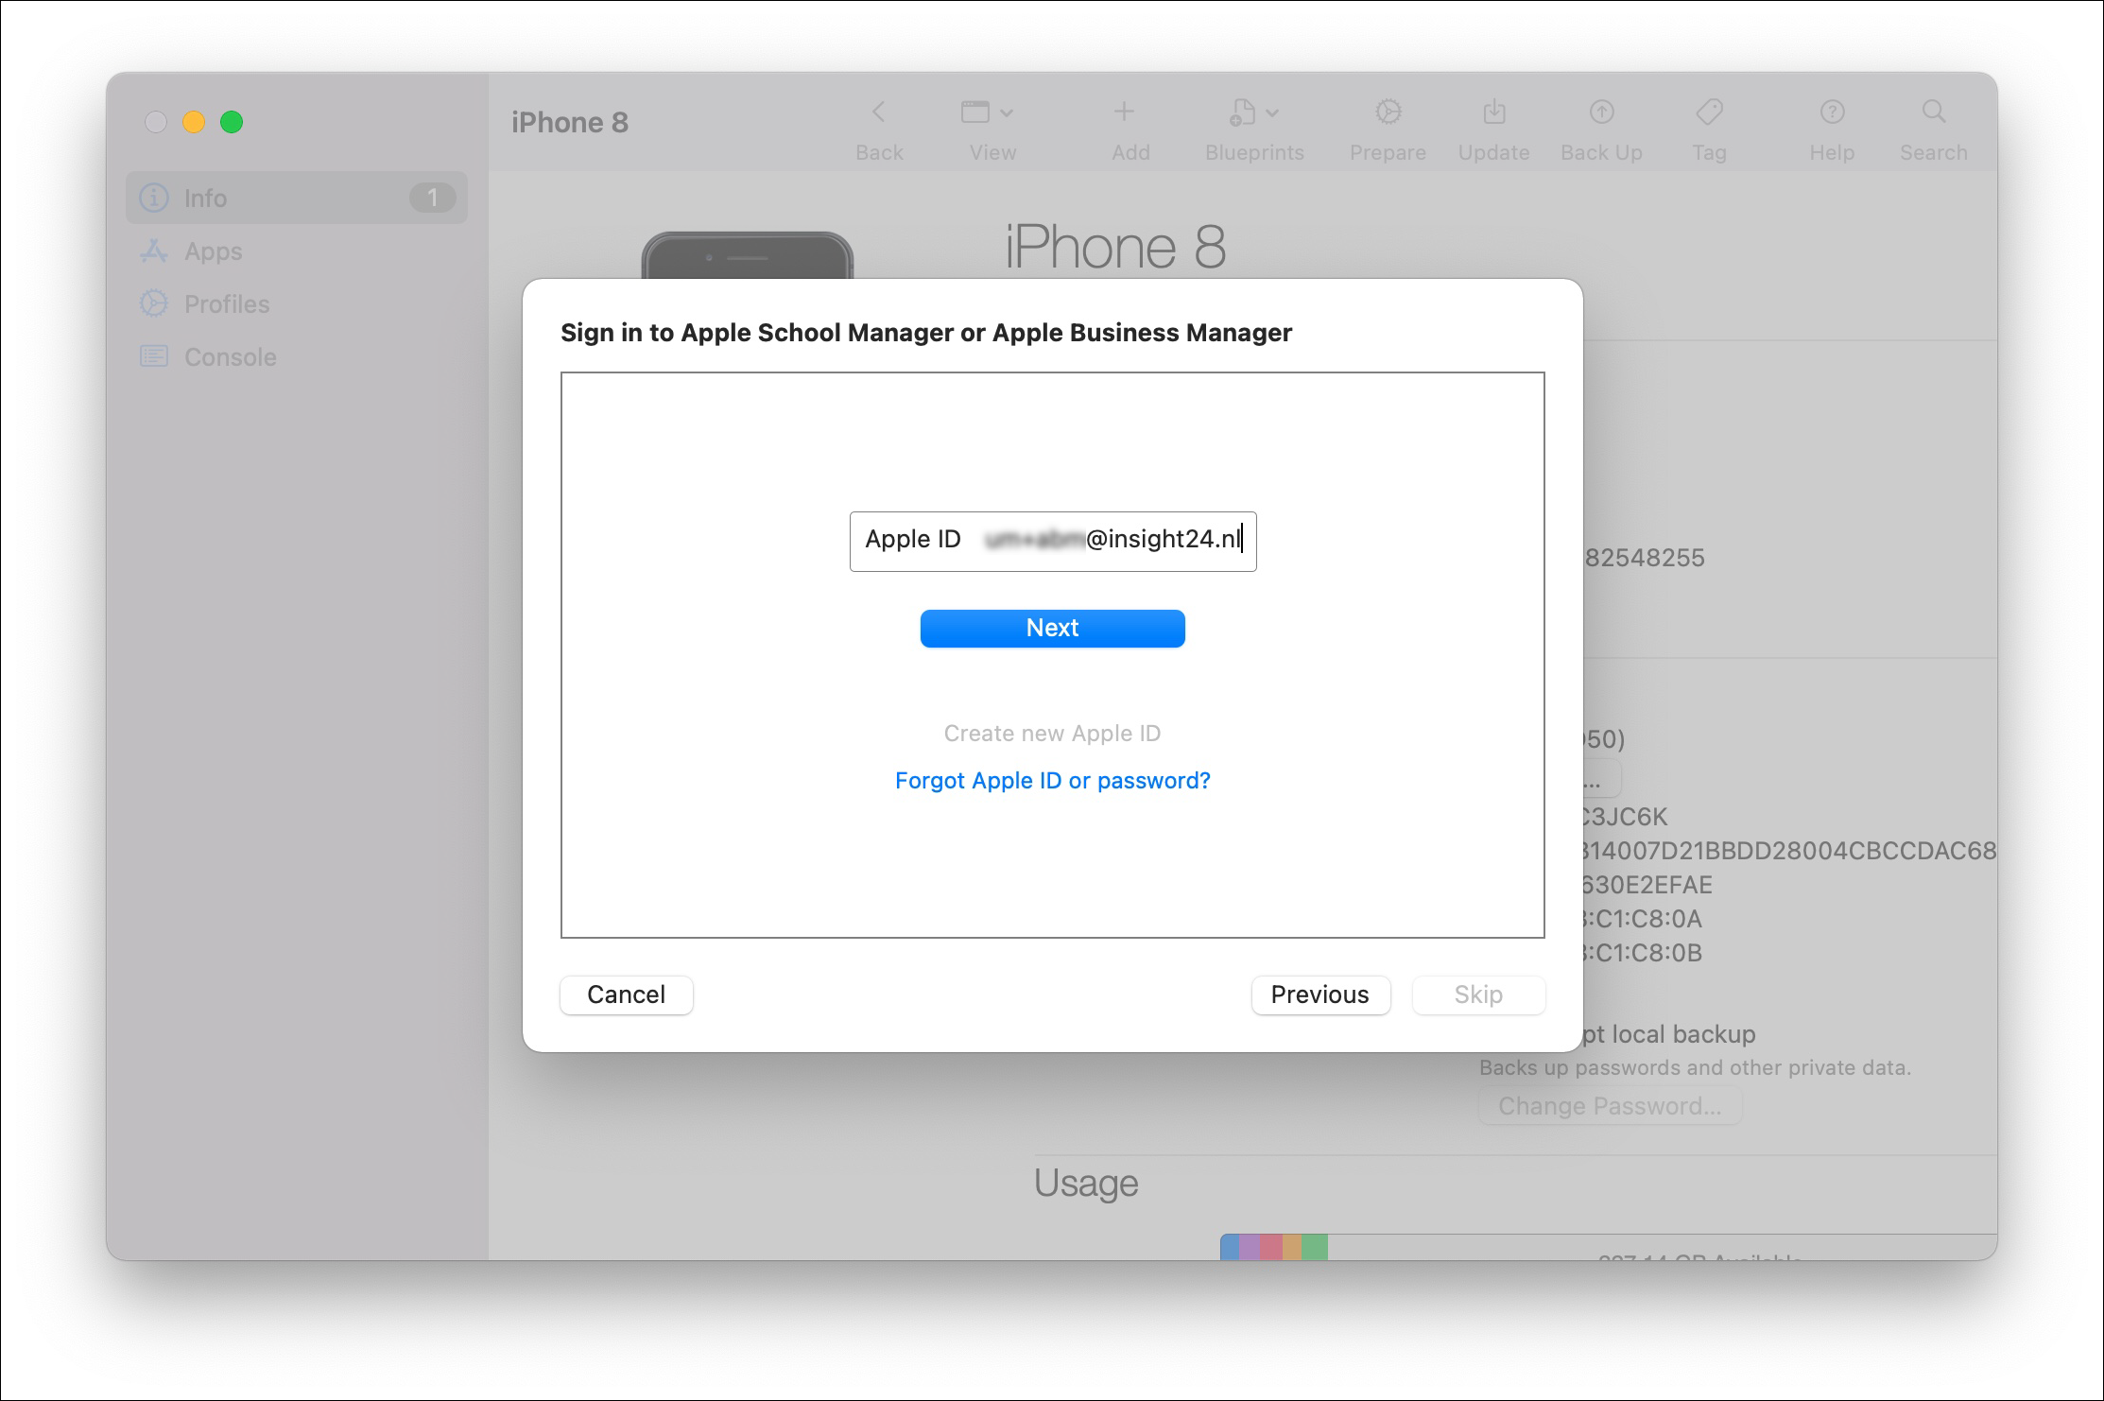
Task: Select the Info sidebar item
Action: pos(297,198)
